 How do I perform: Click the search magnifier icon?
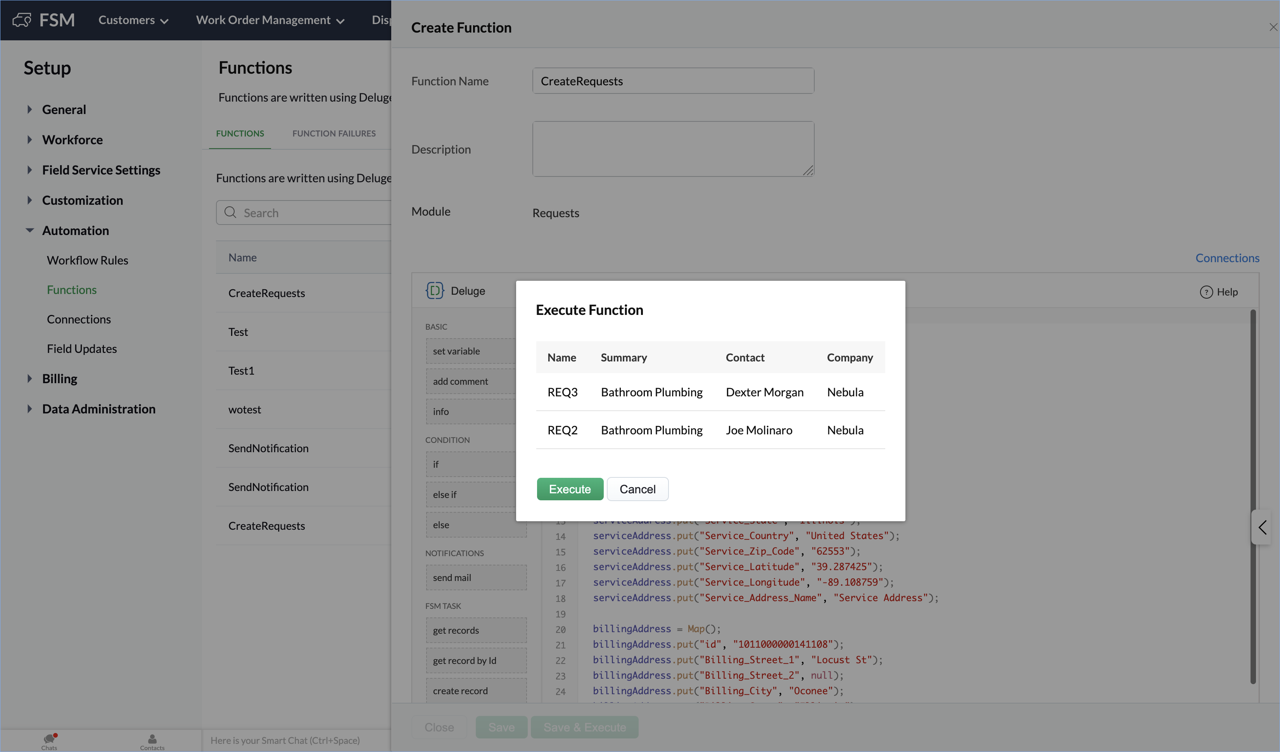click(x=231, y=213)
